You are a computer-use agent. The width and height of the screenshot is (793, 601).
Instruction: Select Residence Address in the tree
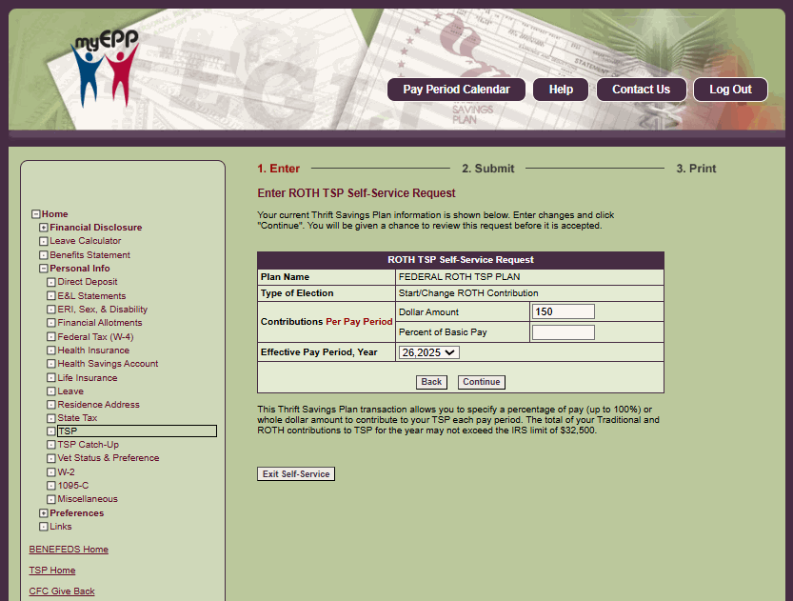98,405
